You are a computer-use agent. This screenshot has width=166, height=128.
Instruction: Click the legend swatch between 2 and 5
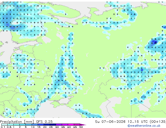tap(23, 125)
